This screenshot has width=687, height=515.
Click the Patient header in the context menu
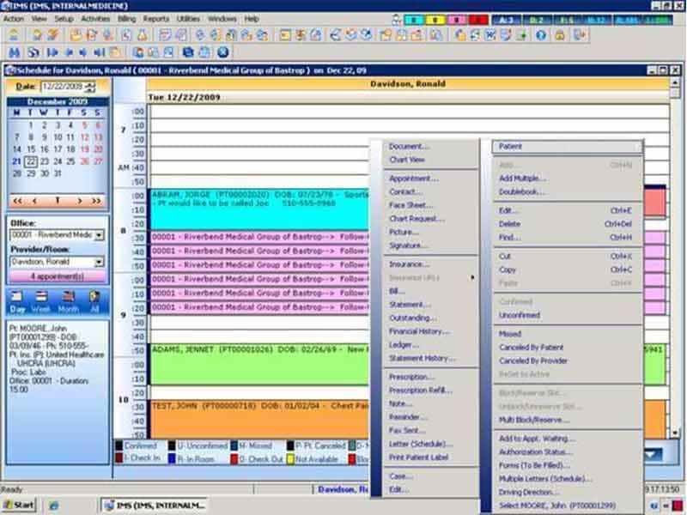pos(568,147)
